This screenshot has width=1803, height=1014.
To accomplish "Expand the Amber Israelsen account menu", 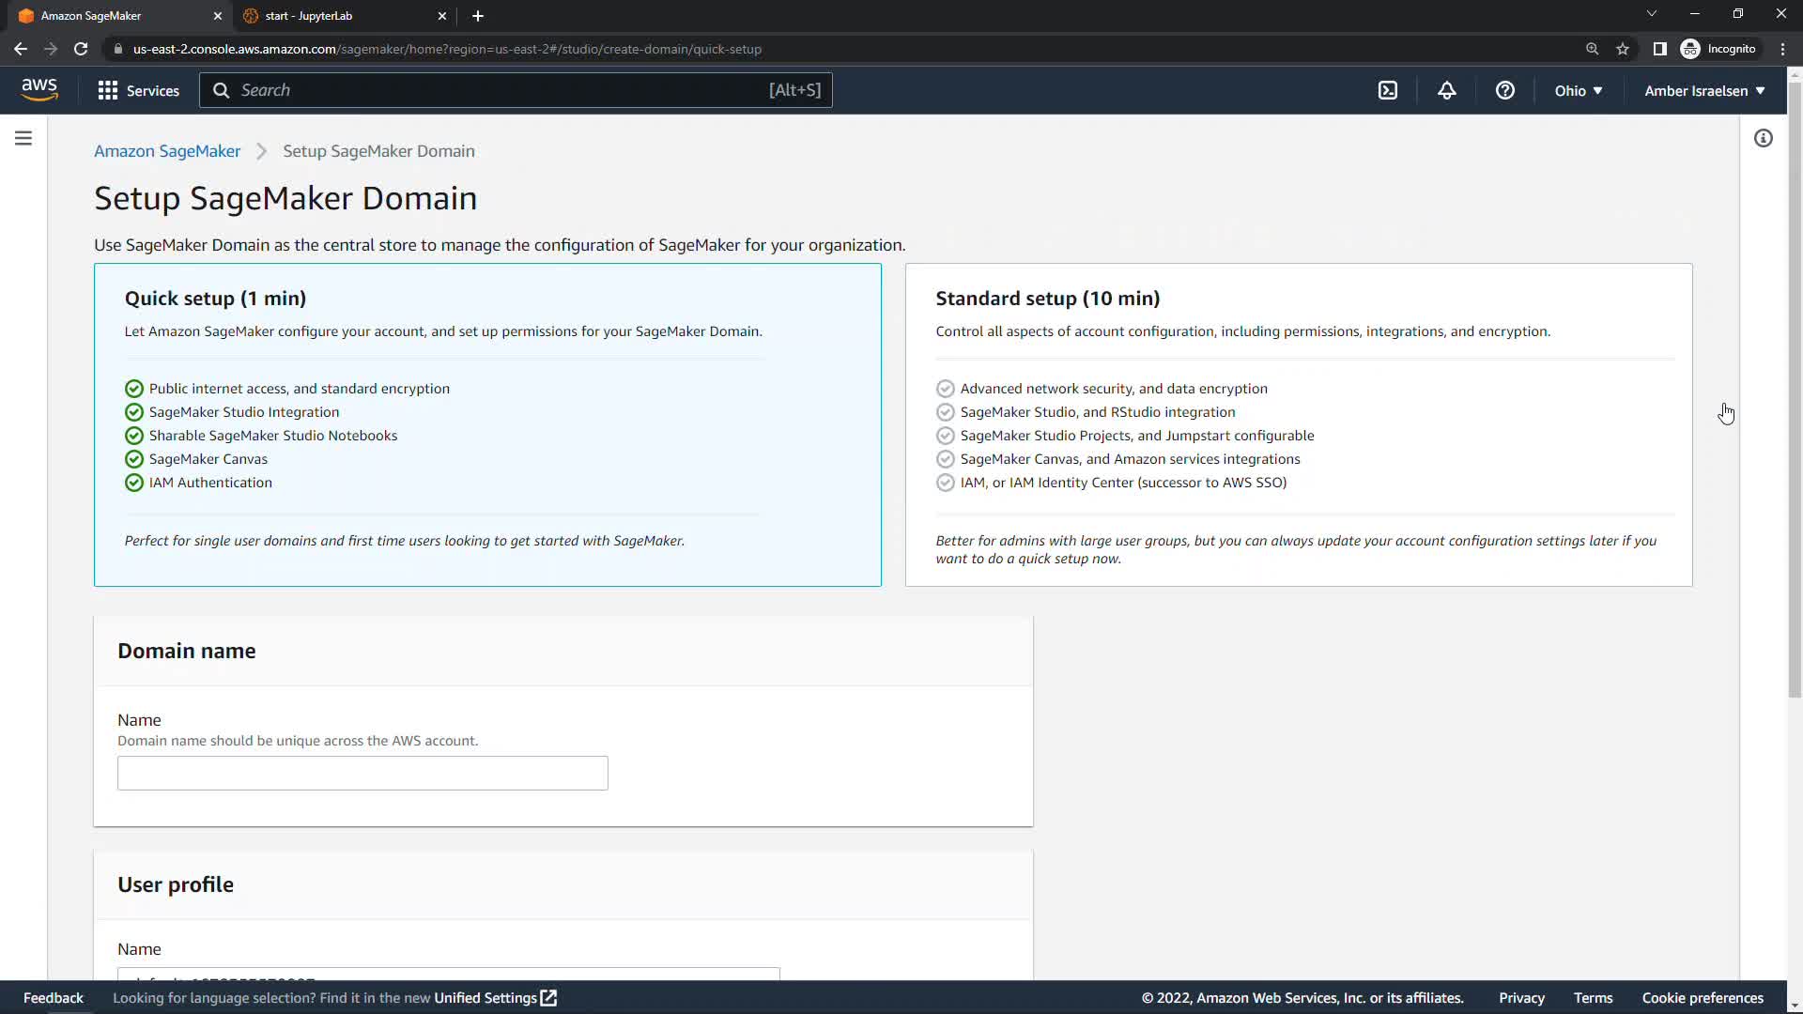I will click(x=1703, y=90).
